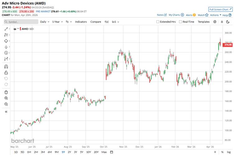Hide AMD series via eye icon

(x=15, y=29)
